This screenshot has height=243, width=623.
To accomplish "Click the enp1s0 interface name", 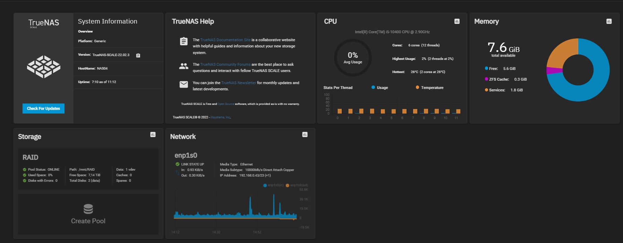I will 186,155.
